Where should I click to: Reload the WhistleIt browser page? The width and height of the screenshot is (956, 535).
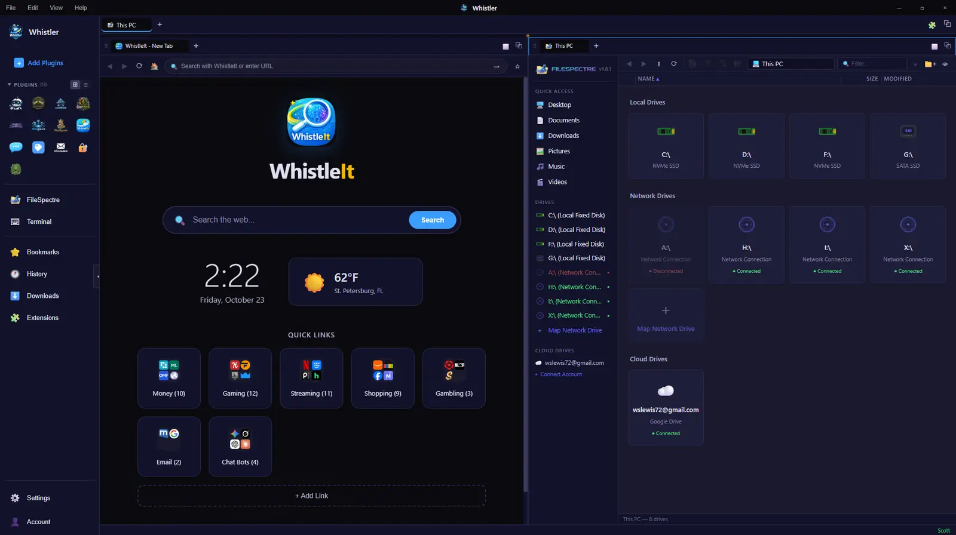(139, 66)
